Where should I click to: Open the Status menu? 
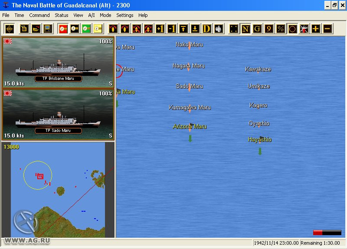point(62,15)
